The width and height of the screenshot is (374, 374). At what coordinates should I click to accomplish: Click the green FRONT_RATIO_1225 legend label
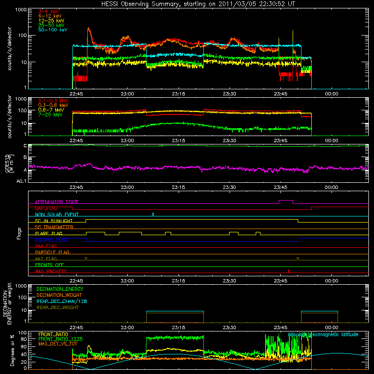(60, 339)
